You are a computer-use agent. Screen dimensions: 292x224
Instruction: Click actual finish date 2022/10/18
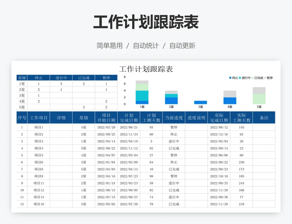tap(219, 176)
